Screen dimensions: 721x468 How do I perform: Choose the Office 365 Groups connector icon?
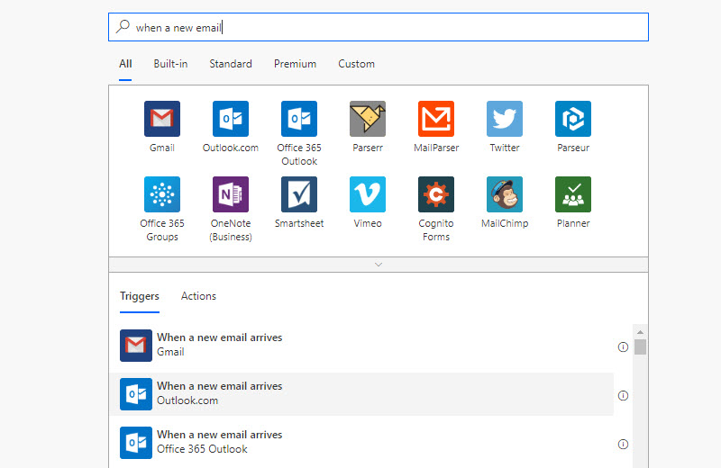pyautogui.click(x=162, y=194)
